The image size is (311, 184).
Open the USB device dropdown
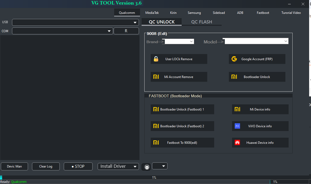click(x=75, y=22)
